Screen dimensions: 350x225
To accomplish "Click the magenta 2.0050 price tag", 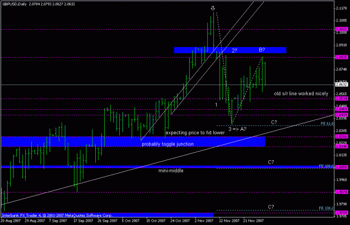I will tap(342, 167).
